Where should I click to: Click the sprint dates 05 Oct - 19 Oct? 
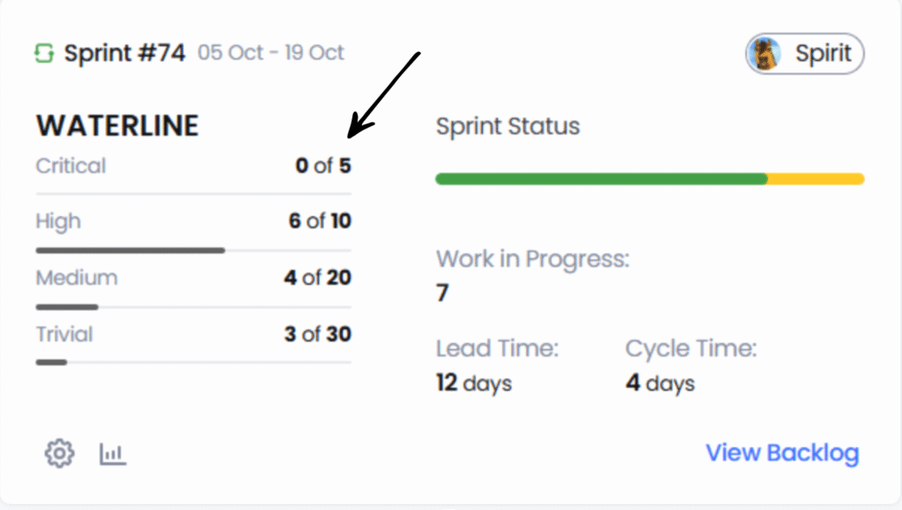click(x=270, y=54)
